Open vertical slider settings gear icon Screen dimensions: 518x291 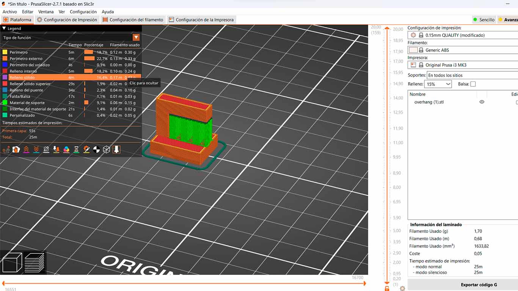402,288
